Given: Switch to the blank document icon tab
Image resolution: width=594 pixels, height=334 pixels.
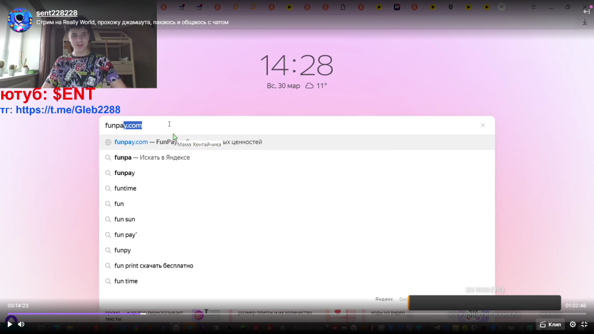Looking at the screenshot, I should click(x=343, y=7).
